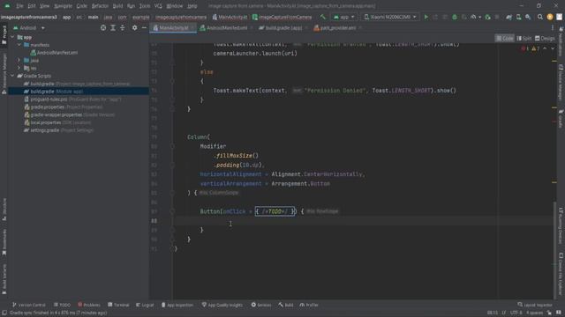The height and width of the screenshot is (317, 565).
Task: Expand the java folder
Action: click(19, 61)
